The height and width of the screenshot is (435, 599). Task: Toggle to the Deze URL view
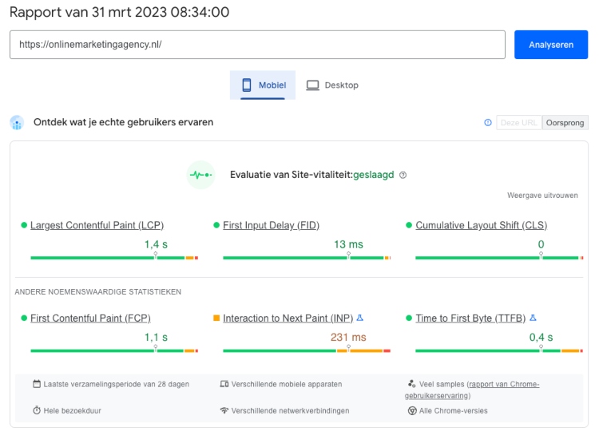tap(518, 123)
